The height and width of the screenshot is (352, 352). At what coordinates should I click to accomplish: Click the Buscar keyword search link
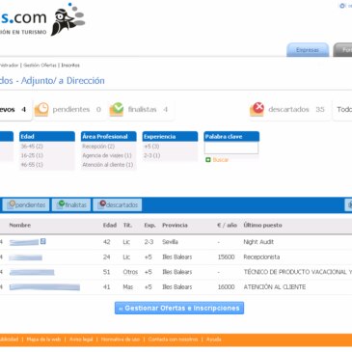tap(221, 160)
